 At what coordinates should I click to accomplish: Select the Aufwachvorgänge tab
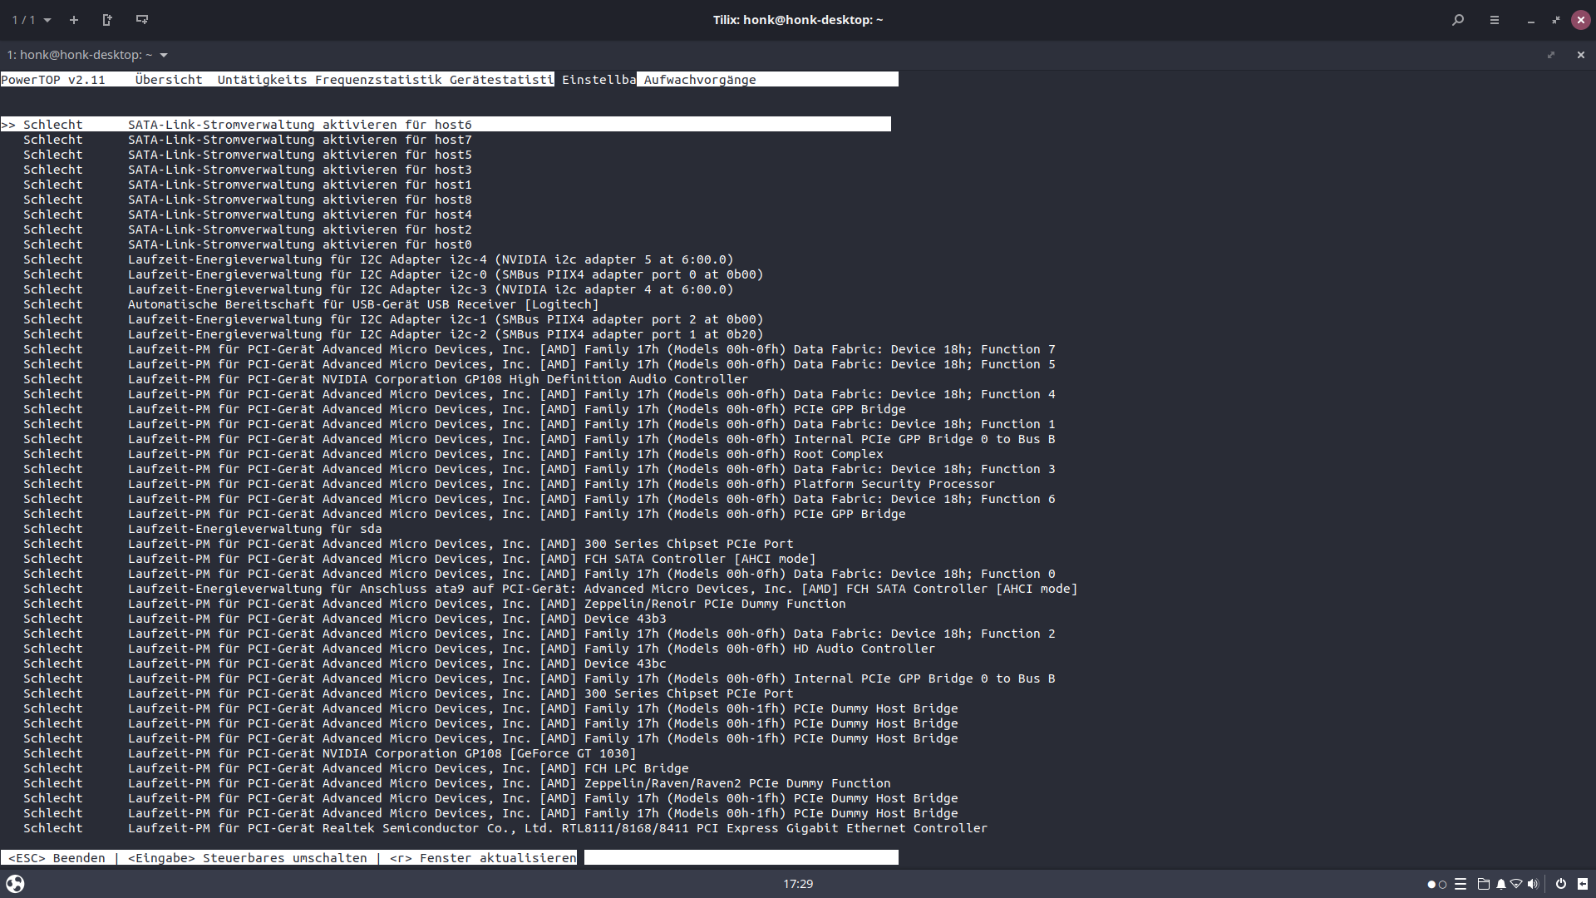pyautogui.click(x=700, y=80)
